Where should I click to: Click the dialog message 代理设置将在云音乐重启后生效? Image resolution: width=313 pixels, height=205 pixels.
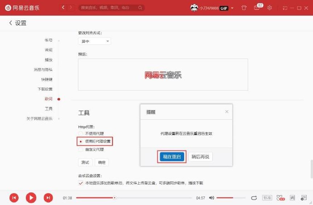point(186,134)
